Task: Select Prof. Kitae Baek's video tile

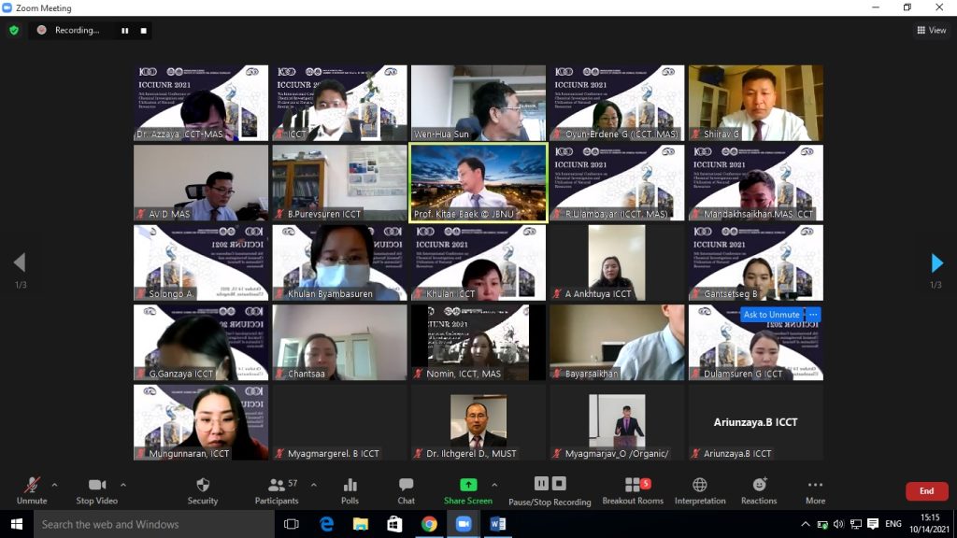Action: click(x=478, y=182)
